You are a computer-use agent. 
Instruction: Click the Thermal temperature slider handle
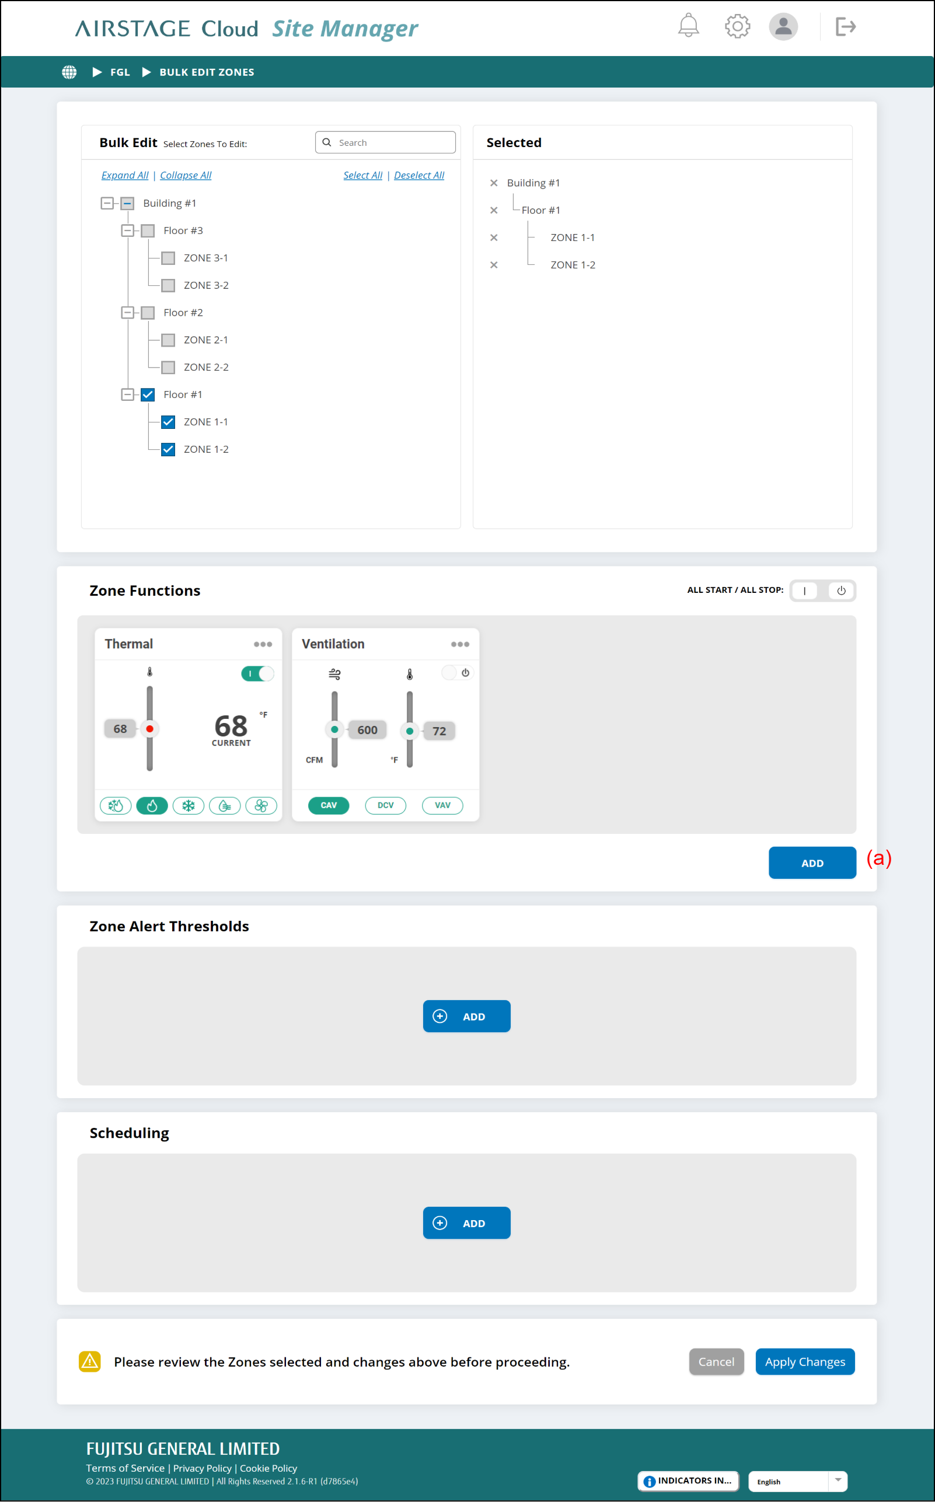149,729
